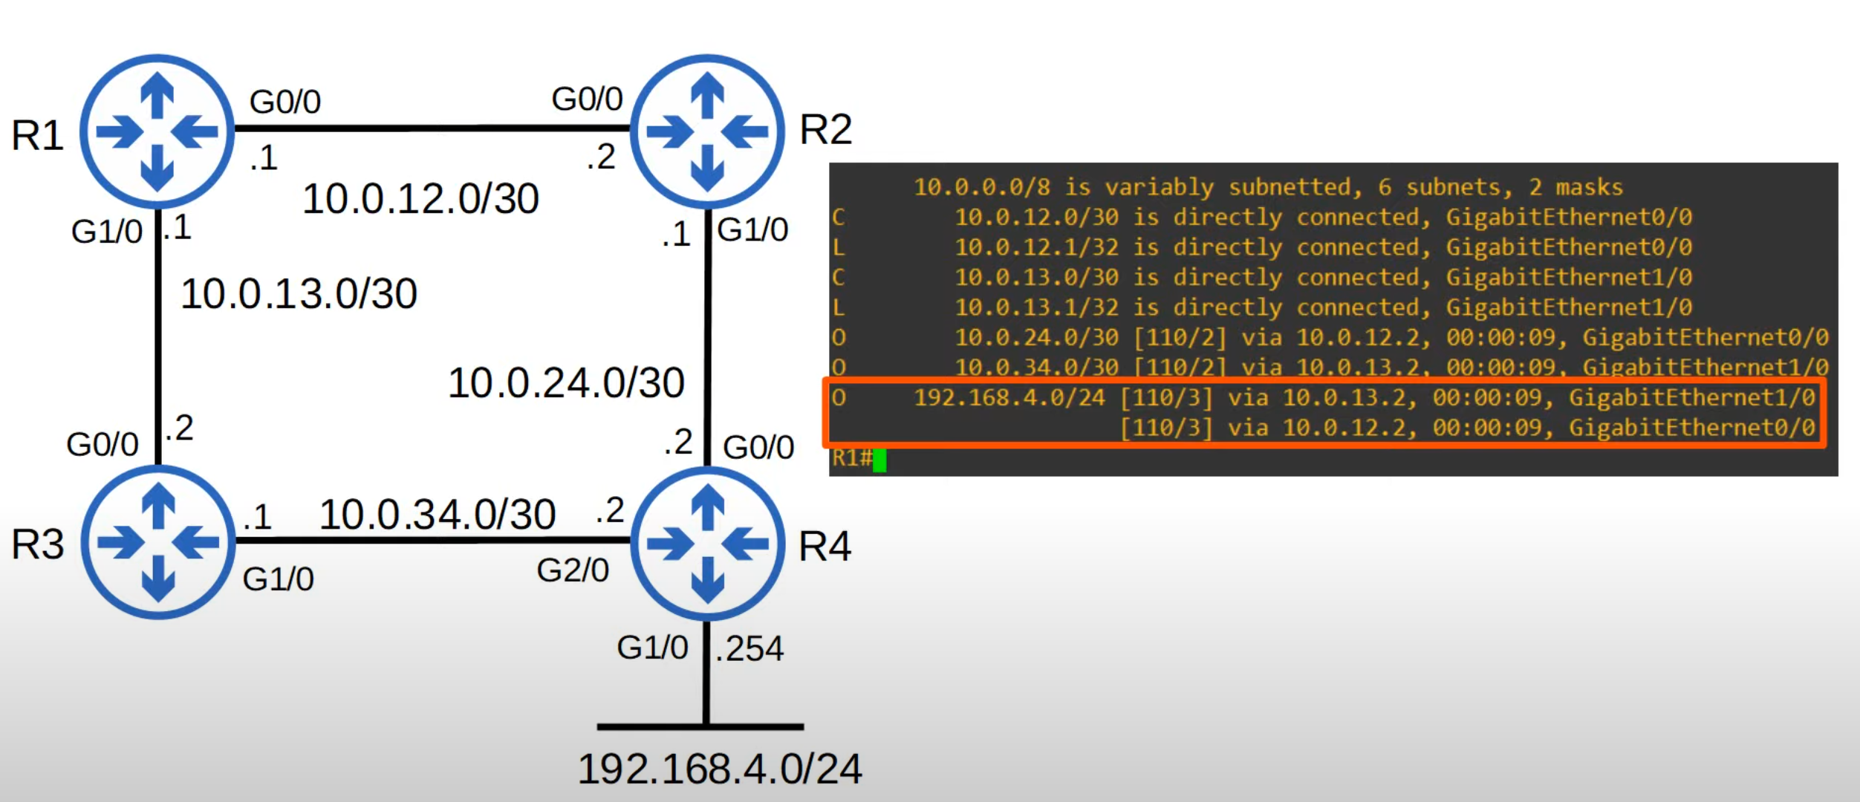Click the OSPF route to 10.0.34.0/30
Screen dimensions: 1860x802
pyautogui.click(x=1330, y=368)
